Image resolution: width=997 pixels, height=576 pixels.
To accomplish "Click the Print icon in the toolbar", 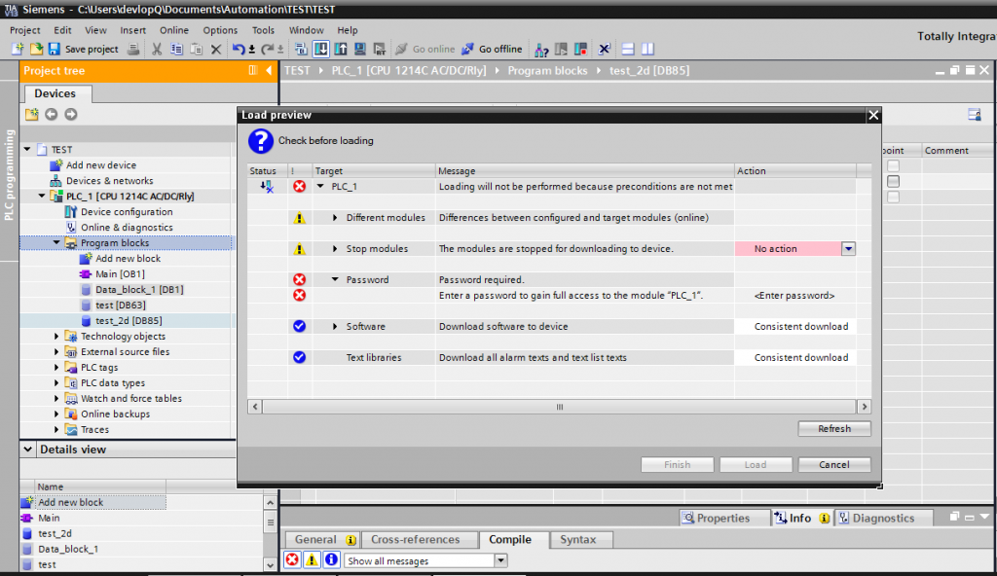I will (133, 49).
